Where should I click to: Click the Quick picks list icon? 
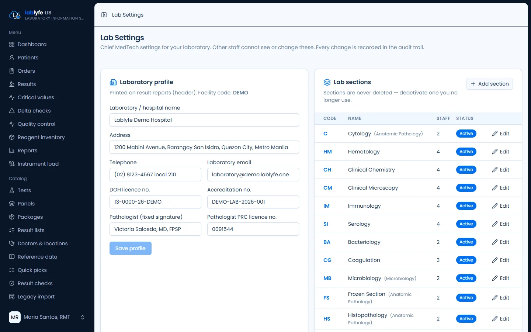12,270
